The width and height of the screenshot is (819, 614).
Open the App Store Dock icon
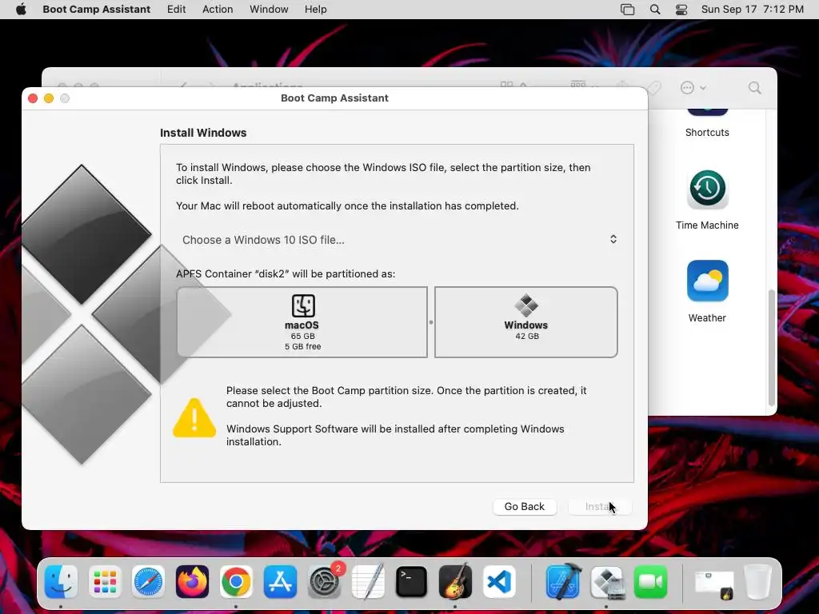(x=280, y=581)
